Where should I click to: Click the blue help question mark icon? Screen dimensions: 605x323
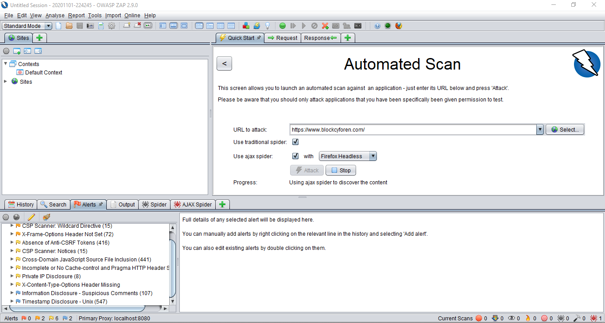(377, 26)
